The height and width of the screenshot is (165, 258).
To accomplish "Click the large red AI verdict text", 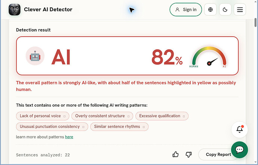I will [x=61, y=57].
